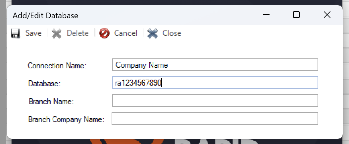Close the dialog using the title bar X
Screen dimensions: 349x144
click(327, 15)
